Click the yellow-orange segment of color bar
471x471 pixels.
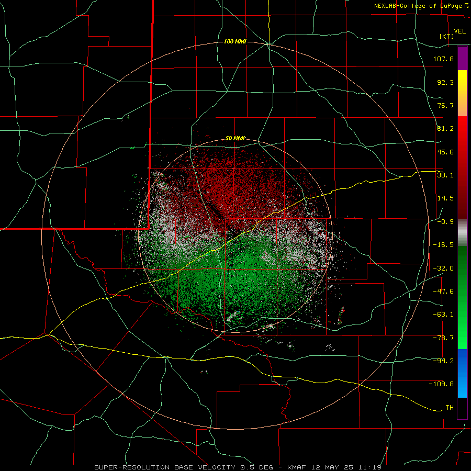[462, 93]
